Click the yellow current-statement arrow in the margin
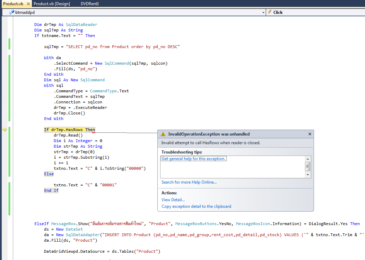365x260 pixels. click(x=5, y=130)
